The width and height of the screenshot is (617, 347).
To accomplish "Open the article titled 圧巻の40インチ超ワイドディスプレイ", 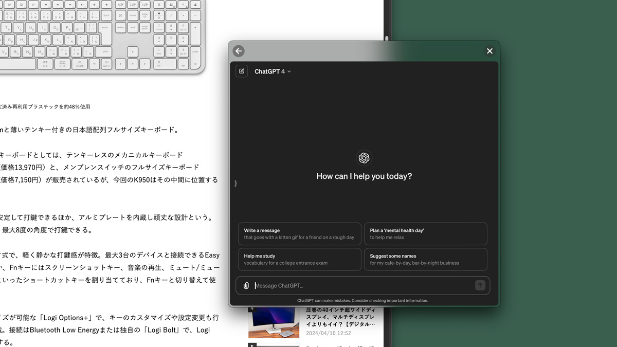I will pyautogui.click(x=340, y=317).
